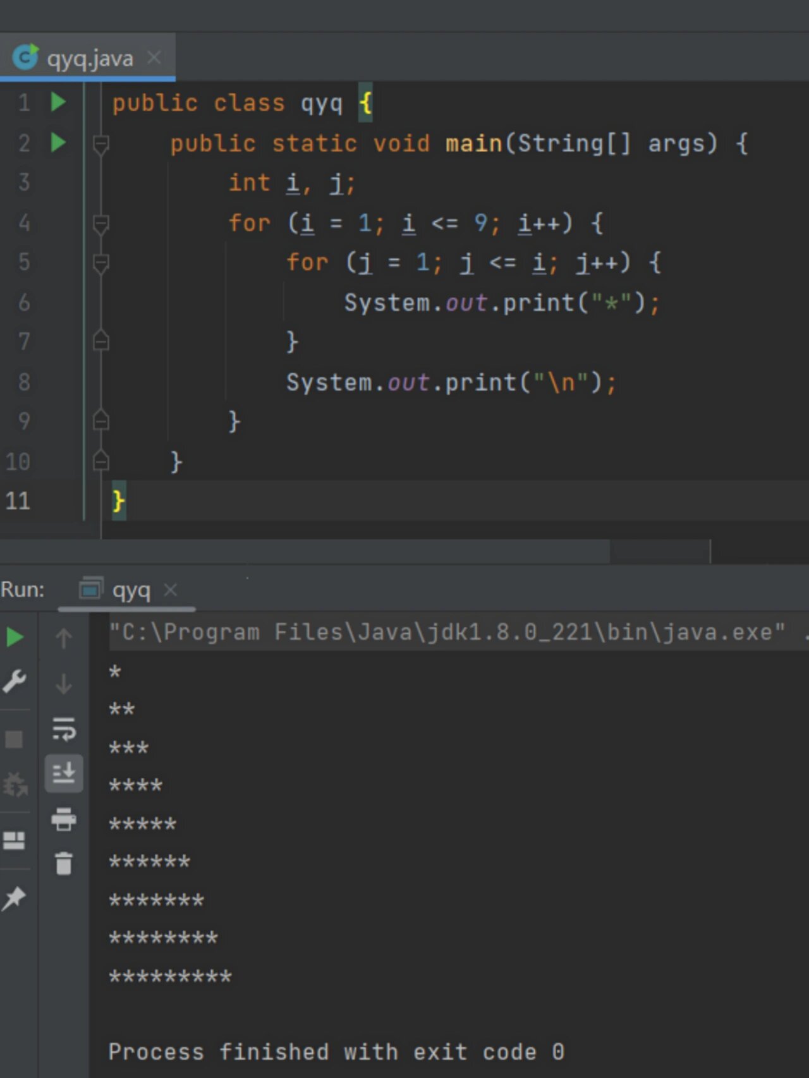Viewport: 809px width, 1078px height.
Task: Pin the Run tab
Action: coord(14,898)
